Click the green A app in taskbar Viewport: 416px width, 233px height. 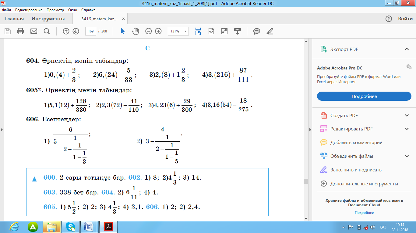pyautogui.click(x=33, y=227)
